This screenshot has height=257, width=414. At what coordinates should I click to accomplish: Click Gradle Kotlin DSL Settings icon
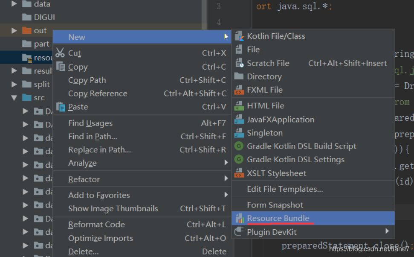(x=239, y=159)
